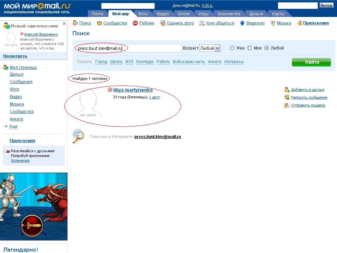Switch to the Почта tab

98,14
